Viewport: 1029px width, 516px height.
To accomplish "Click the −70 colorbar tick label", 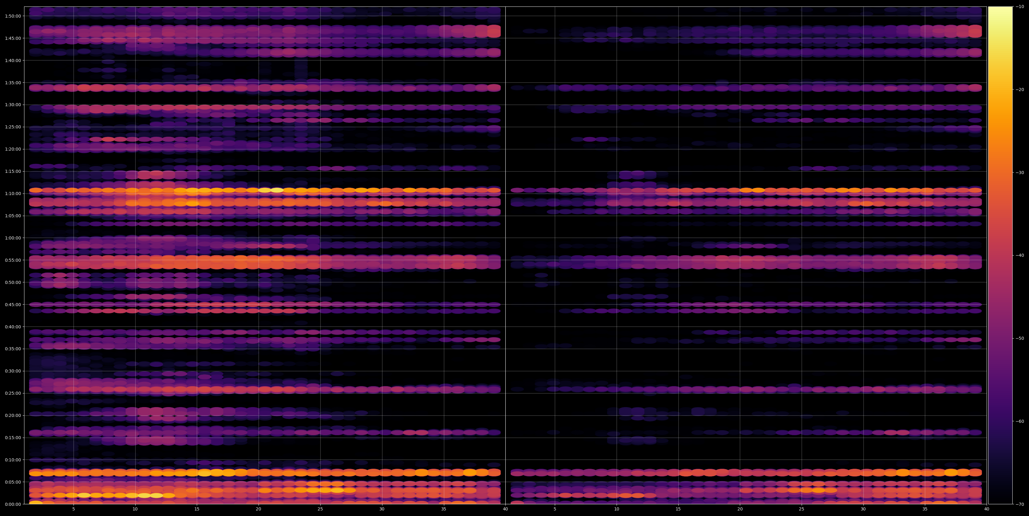I will coord(1020,504).
